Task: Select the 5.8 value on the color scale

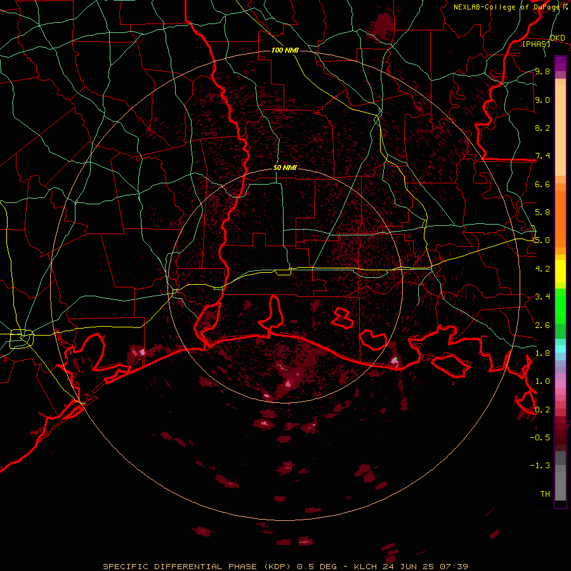Action: point(542,213)
